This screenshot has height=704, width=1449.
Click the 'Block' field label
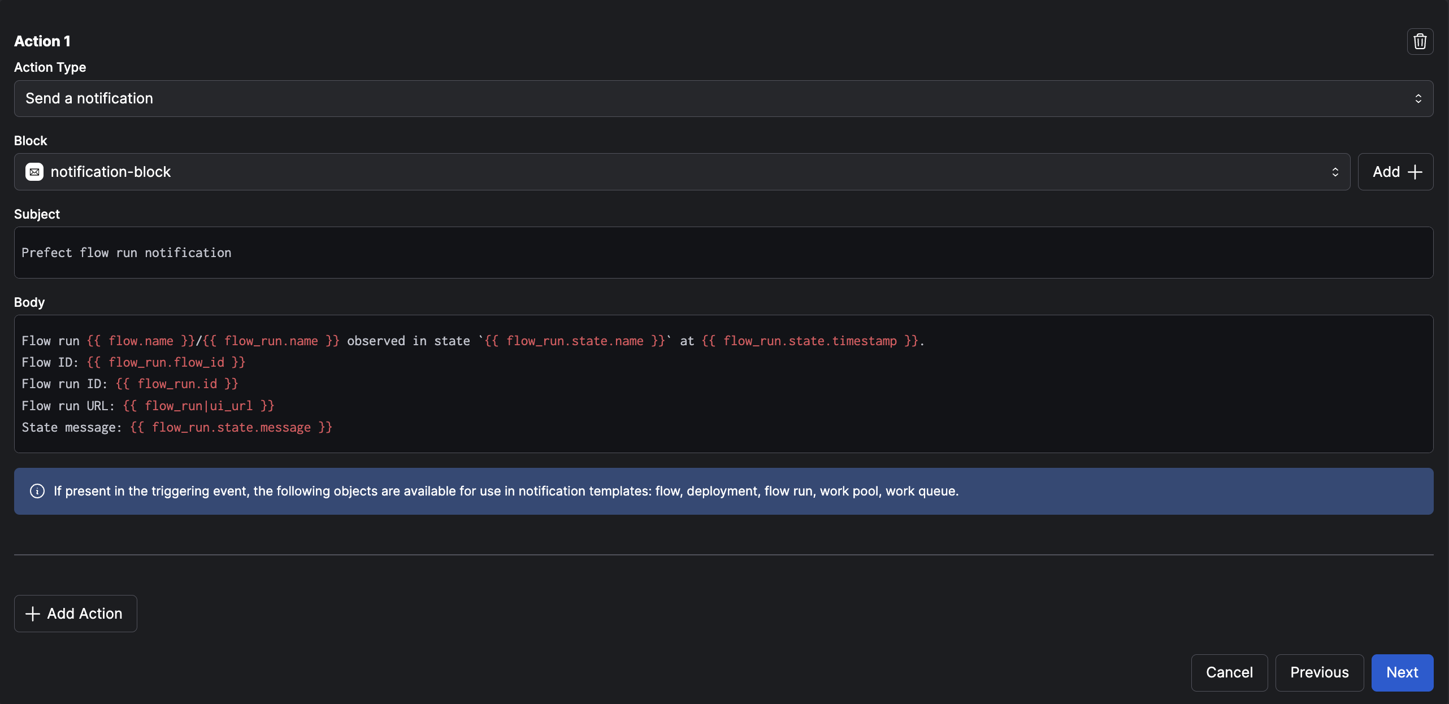click(31, 141)
